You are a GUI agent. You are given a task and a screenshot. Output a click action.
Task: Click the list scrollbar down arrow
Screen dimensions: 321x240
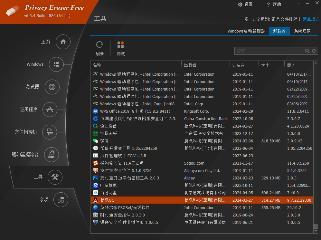tap(316, 231)
